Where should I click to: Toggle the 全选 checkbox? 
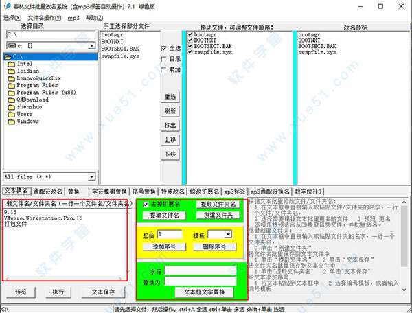163,49
